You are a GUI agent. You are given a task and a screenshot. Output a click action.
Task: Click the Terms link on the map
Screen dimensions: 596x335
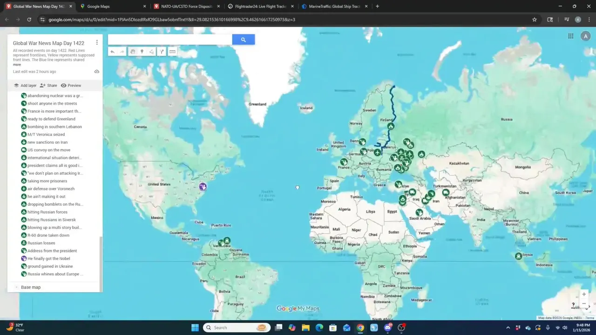tap(590, 318)
